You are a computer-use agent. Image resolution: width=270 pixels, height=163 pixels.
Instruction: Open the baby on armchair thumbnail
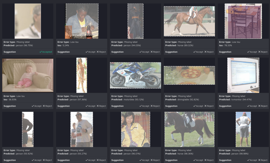tap(28, 75)
